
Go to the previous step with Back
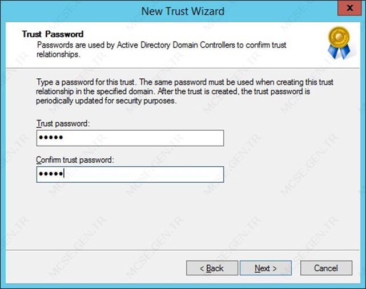tap(212, 268)
